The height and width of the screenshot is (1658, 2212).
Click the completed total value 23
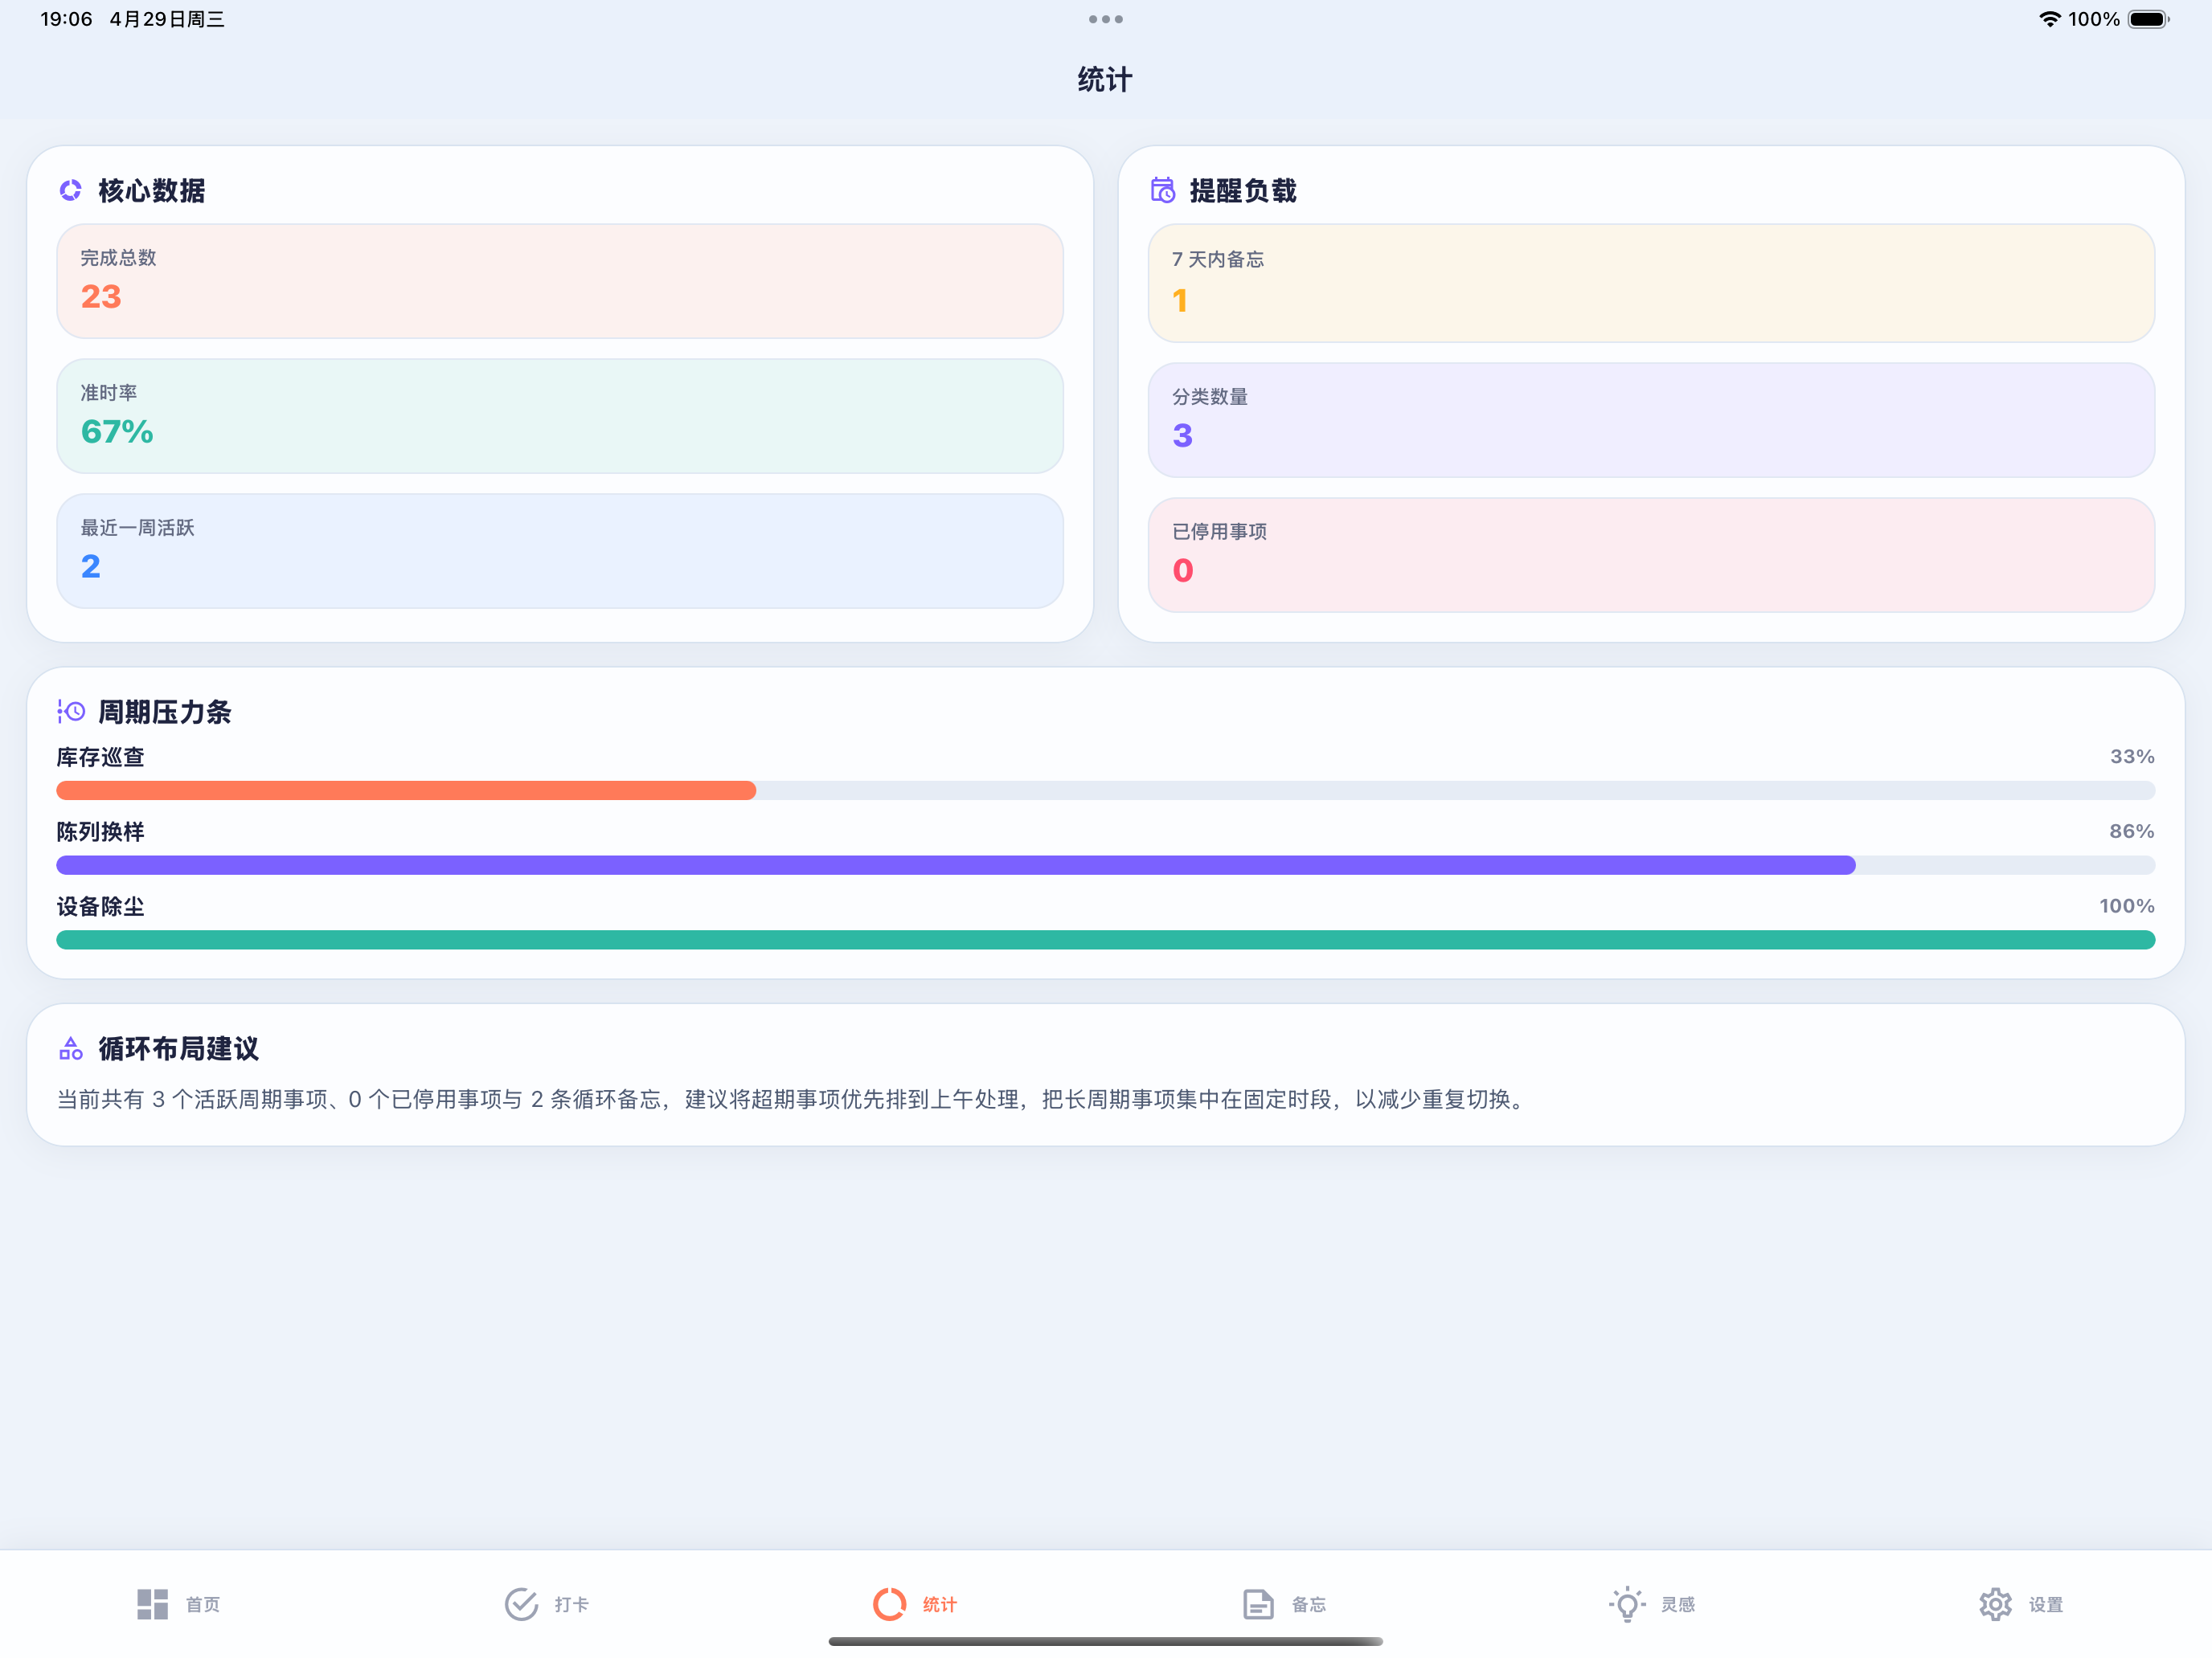pyautogui.click(x=101, y=297)
